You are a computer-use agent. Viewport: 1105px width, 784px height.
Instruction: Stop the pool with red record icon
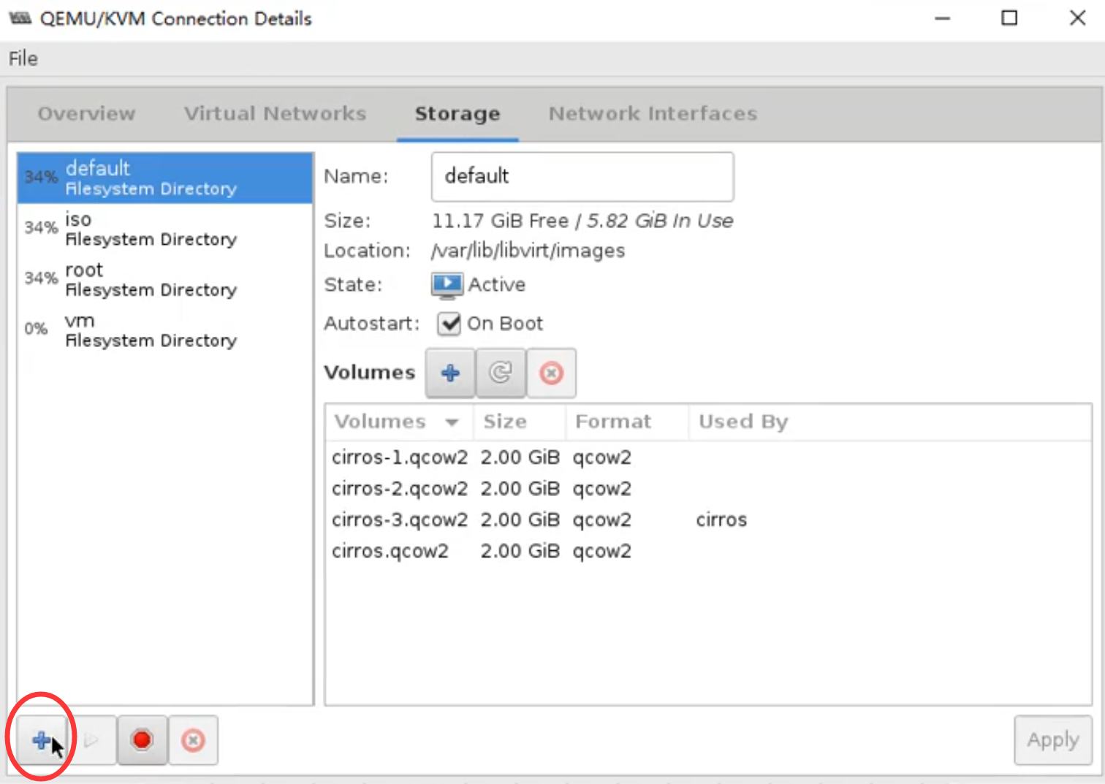pyautogui.click(x=143, y=740)
